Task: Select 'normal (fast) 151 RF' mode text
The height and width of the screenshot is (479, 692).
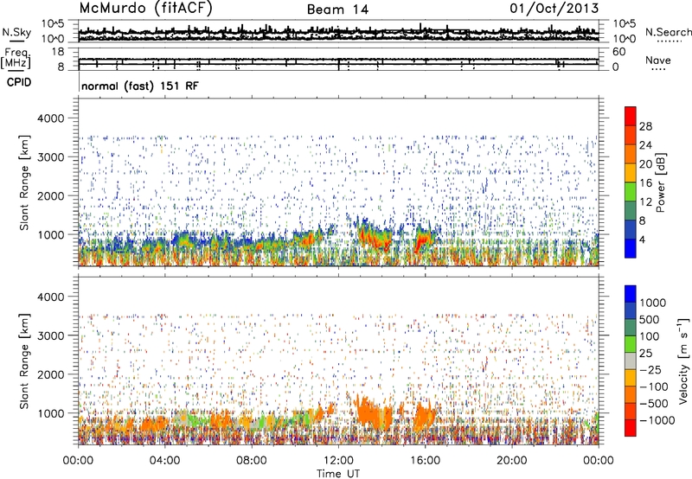Action: [140, 86]
